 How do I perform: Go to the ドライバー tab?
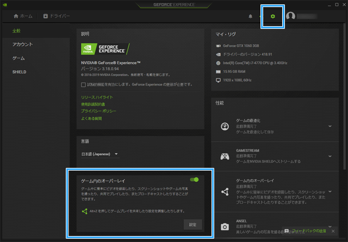(57, 16)
